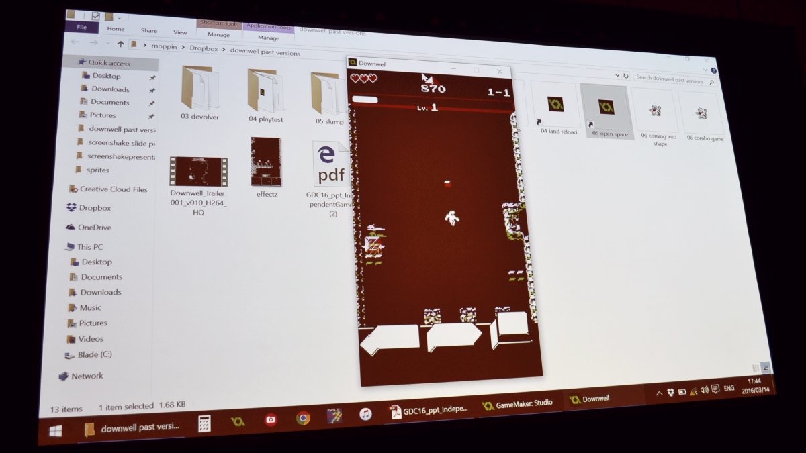Select the Downwell_Trailer video file

(198, 187)
